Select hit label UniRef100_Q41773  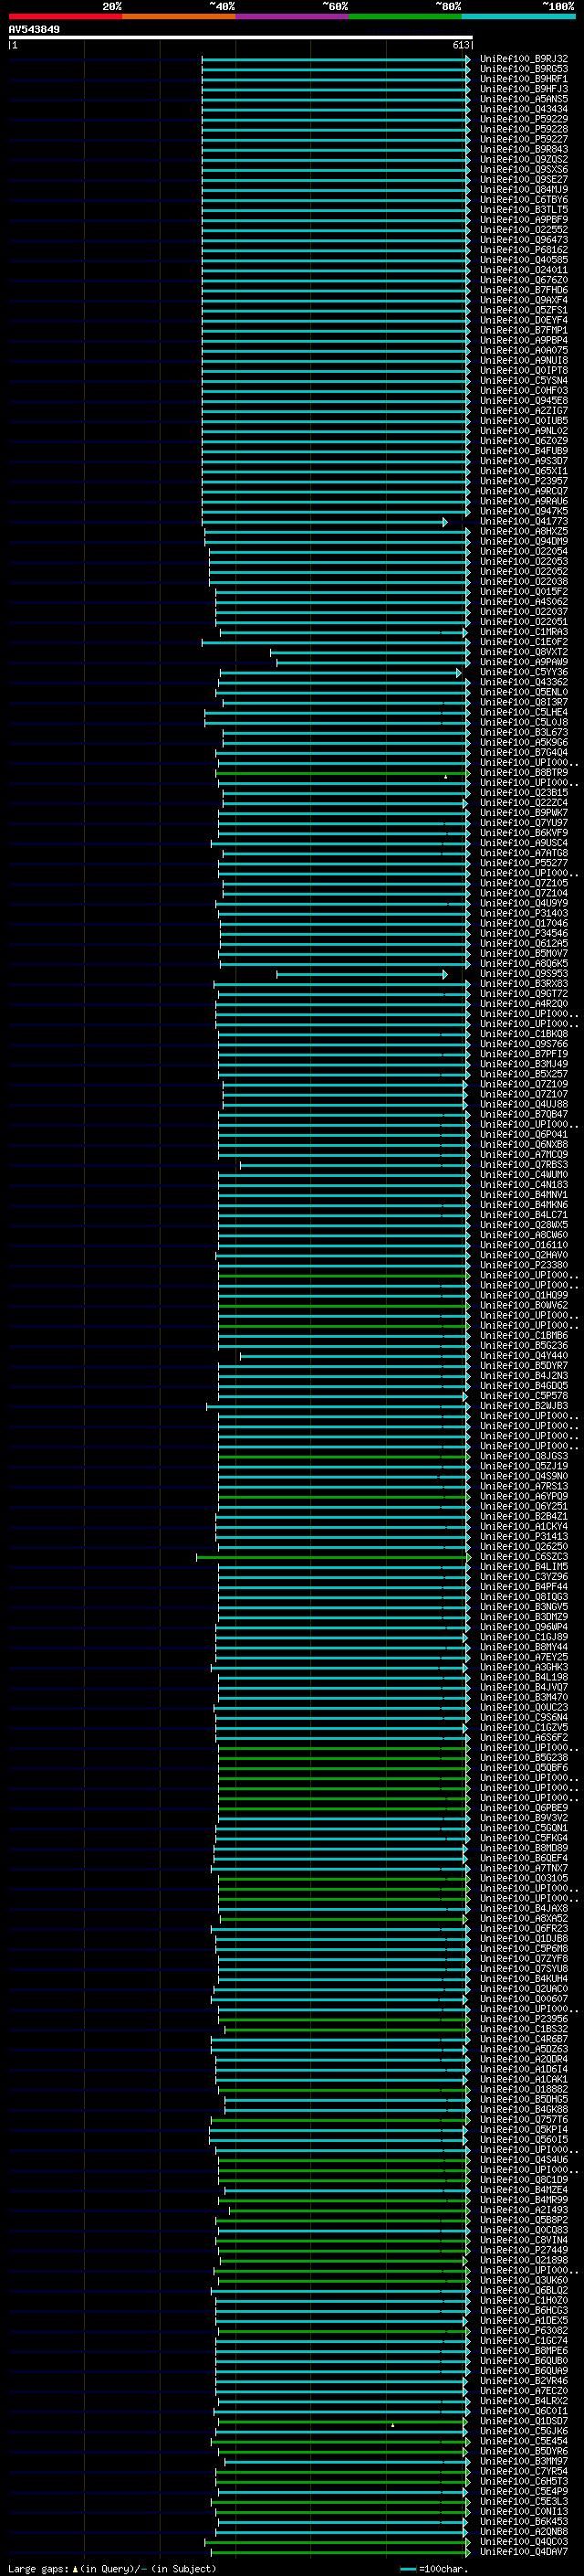tap(523, 521)
